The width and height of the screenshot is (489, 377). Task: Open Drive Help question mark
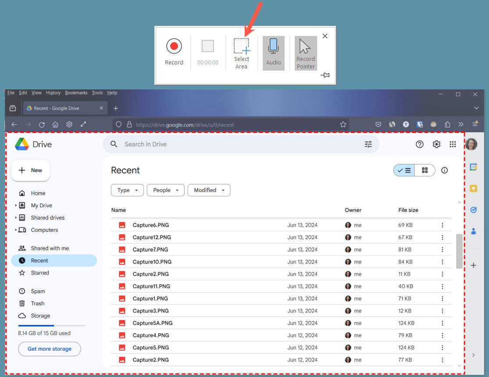[419, 144]
